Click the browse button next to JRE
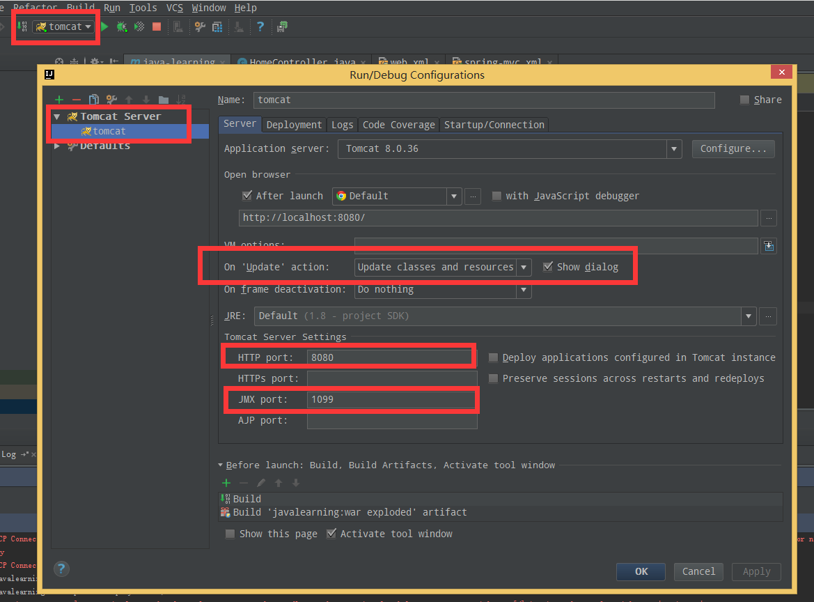The width and height of the screenshot is (814, 602). click(x=768, y=316)
